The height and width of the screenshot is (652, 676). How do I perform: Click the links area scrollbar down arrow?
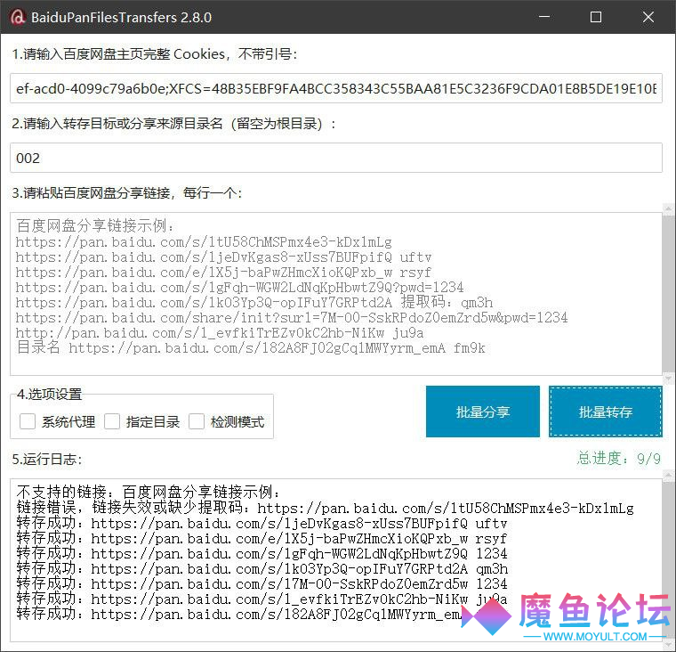pyautogui.click(x=669, y=379)
